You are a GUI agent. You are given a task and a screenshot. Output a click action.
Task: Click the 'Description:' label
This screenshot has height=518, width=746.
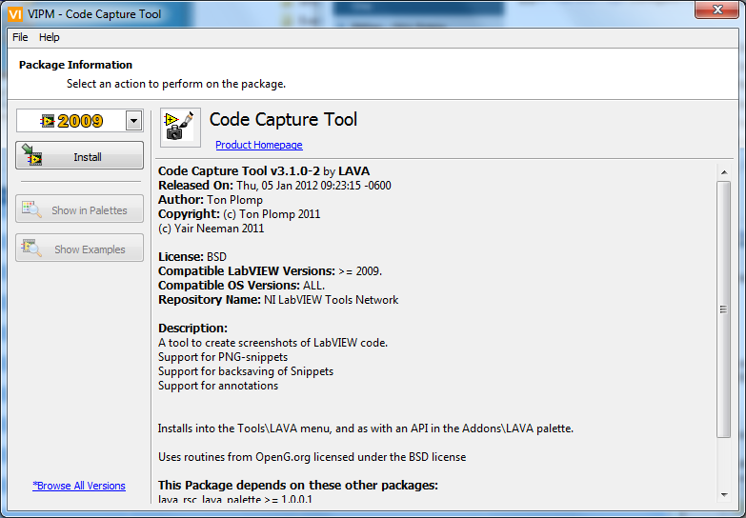[192, 329]
